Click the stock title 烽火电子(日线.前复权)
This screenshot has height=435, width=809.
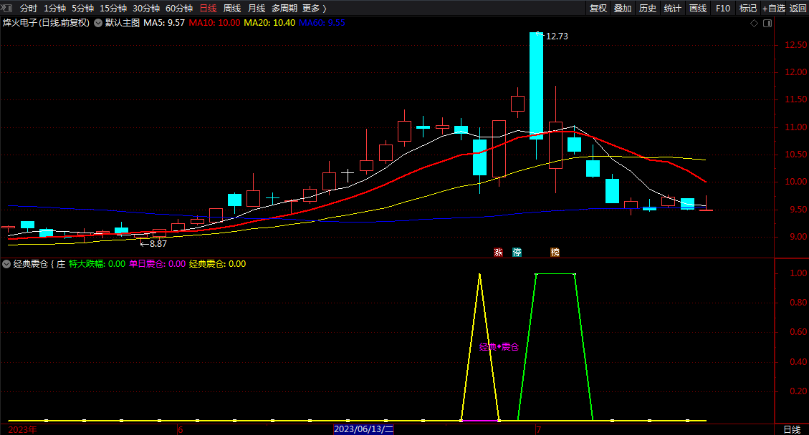tap(46, 23)
